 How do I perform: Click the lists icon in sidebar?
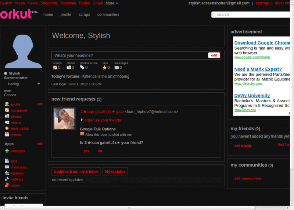tap(7, 161)
